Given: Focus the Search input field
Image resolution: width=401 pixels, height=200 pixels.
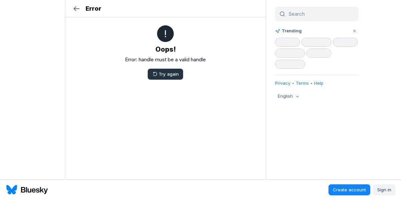Looking at the screenshot, I should click(317, 14).
